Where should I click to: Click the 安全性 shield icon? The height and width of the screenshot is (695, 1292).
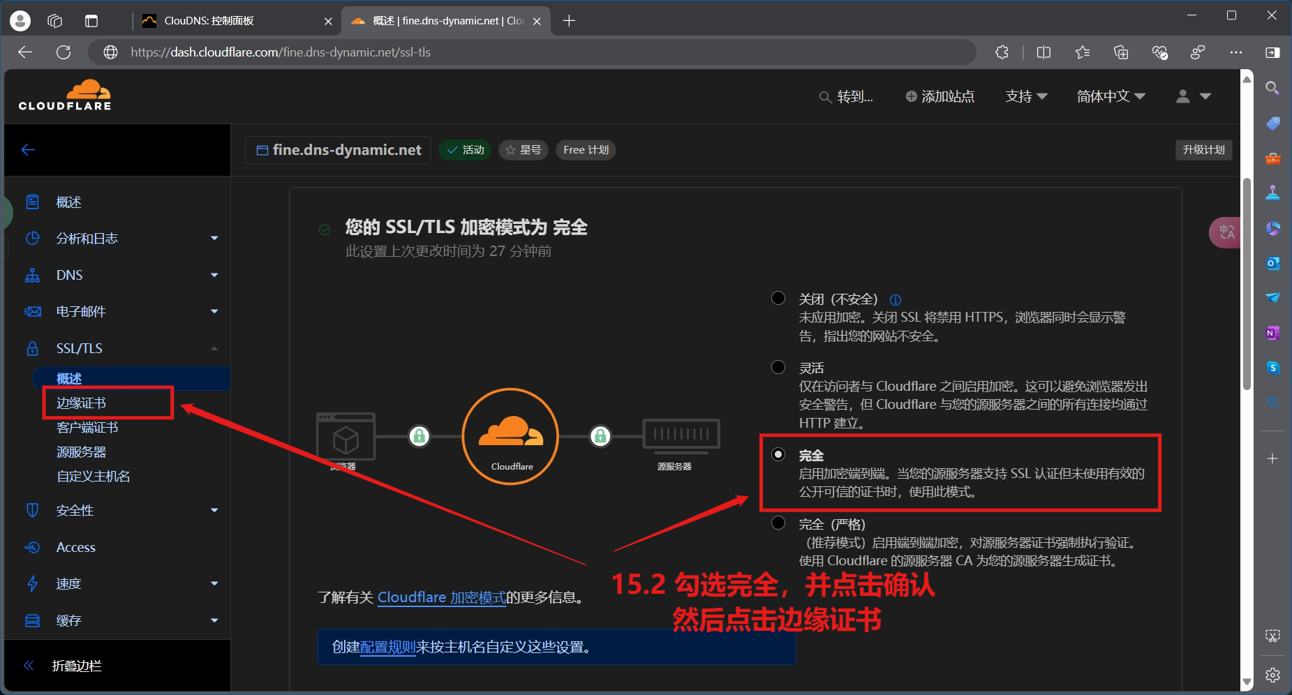pos(32,511)
